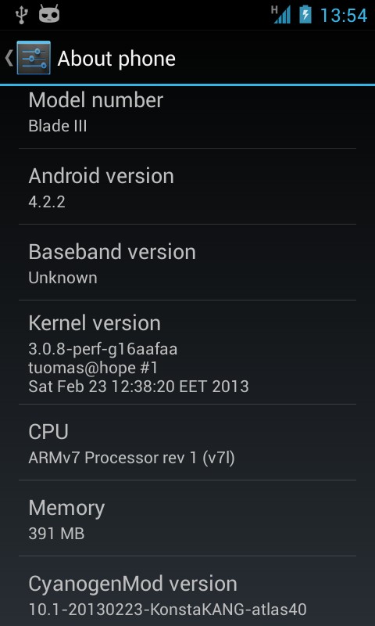Tap the kernel build date line
375x626 pixels.
click(138, 387)
